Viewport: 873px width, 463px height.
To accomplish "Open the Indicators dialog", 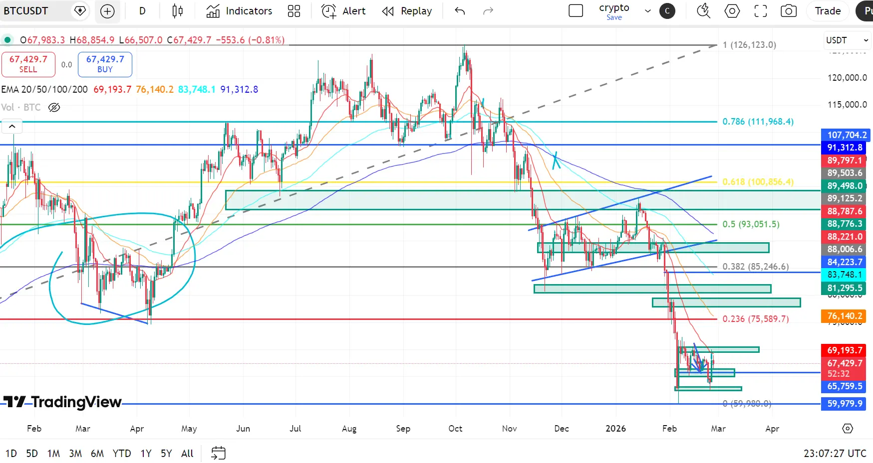I will pyautogui.click(x=239, y=11).
